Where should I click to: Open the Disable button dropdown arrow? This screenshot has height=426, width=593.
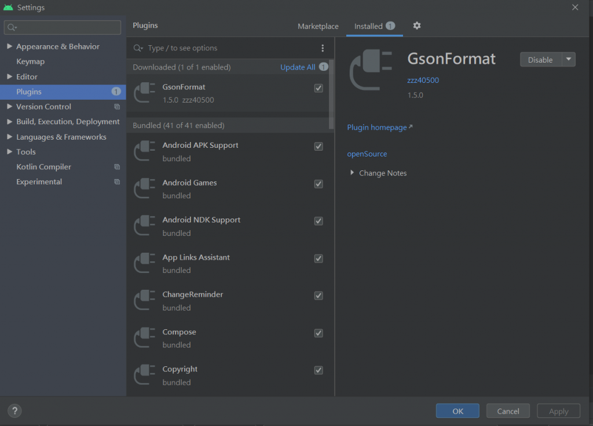pos(568,60)
